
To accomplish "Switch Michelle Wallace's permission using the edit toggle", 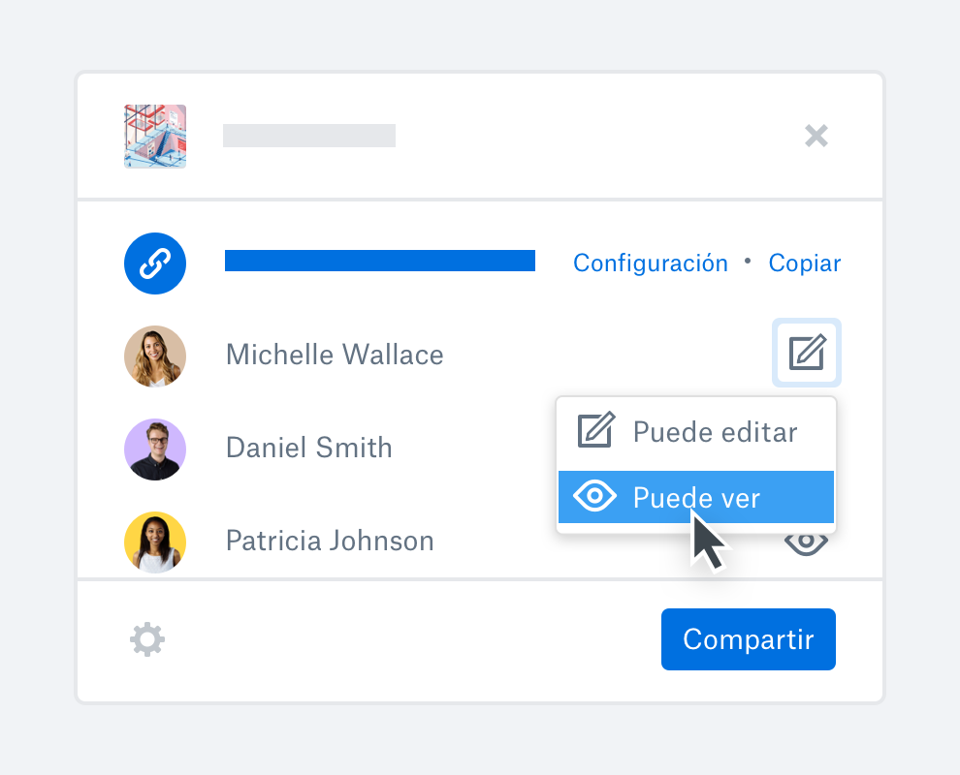I will pos(806,353).
